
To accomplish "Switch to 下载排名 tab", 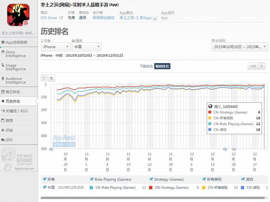I will (146, 66).
